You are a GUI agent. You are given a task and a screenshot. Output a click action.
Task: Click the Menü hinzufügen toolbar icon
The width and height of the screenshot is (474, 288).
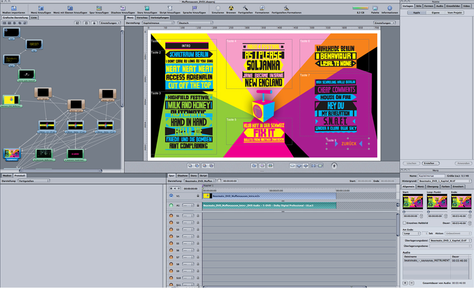(41, 8)
